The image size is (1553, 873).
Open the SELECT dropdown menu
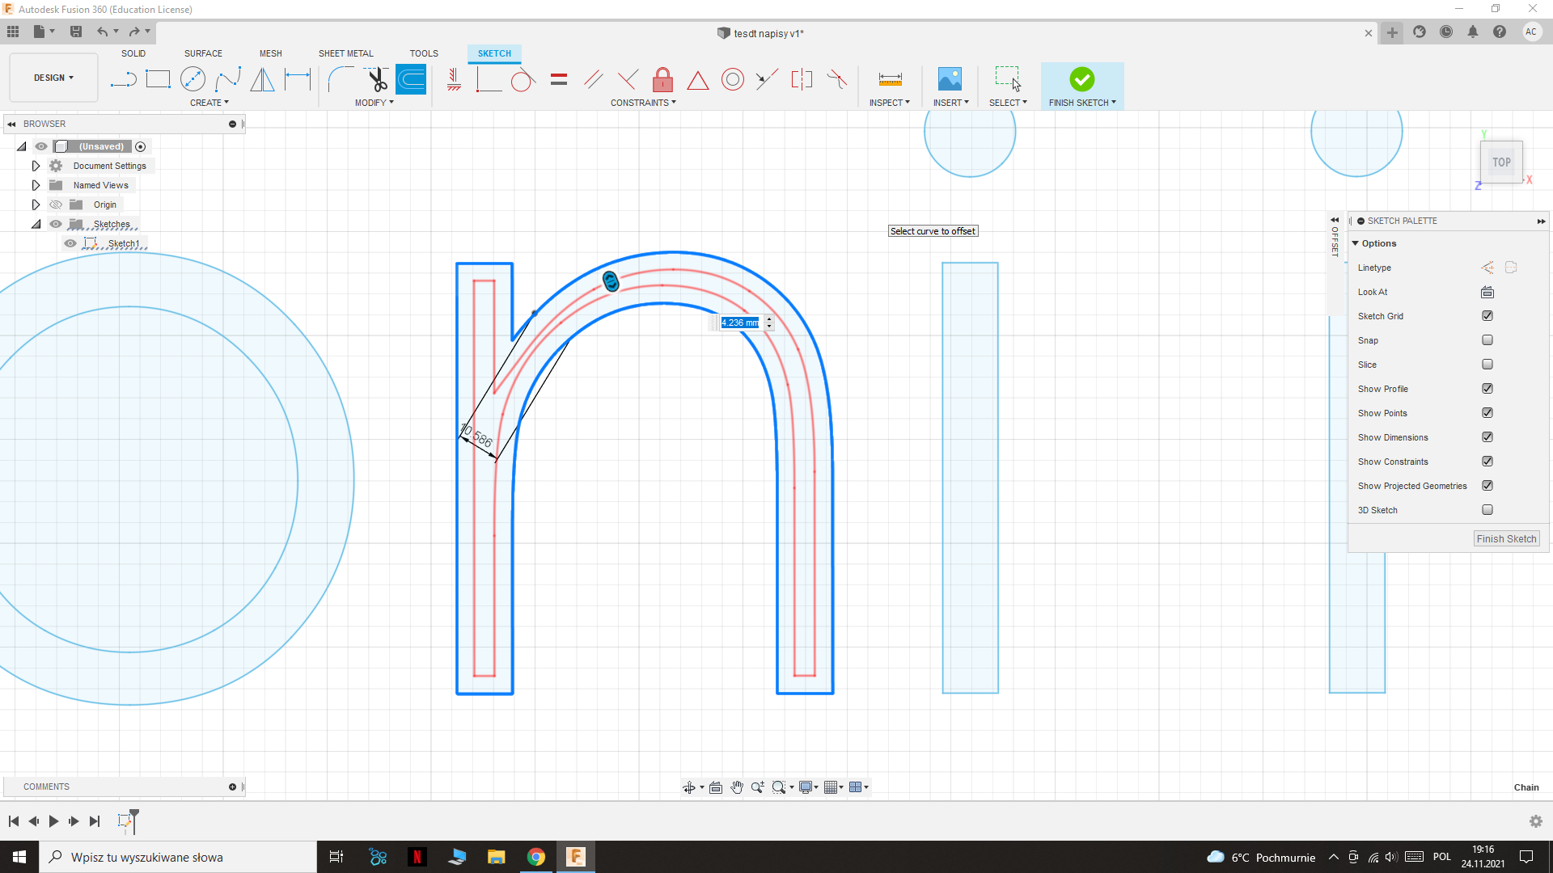click(x=1008, y=103)
